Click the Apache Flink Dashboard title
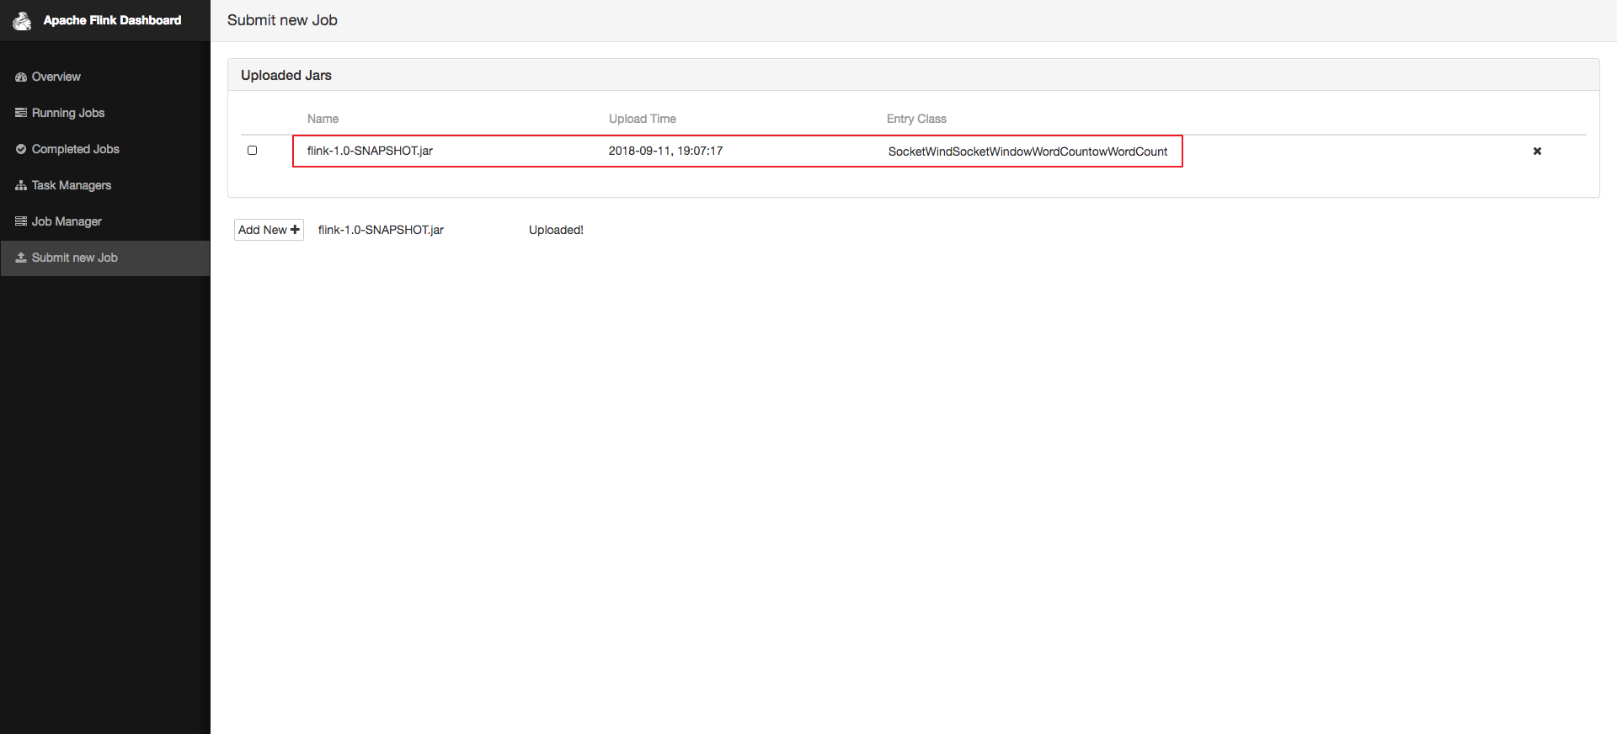Viewport: 1617px width, 734px height. pos(112,20)
